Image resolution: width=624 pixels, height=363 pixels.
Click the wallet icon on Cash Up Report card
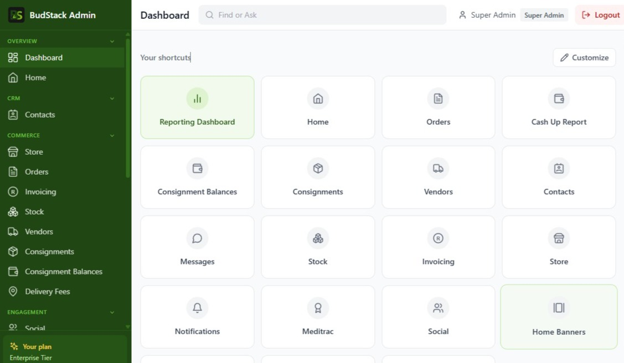point(559,99)
